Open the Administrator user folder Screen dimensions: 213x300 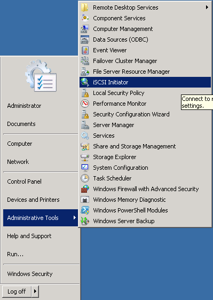pyautogui.click(x=41, y=106)
